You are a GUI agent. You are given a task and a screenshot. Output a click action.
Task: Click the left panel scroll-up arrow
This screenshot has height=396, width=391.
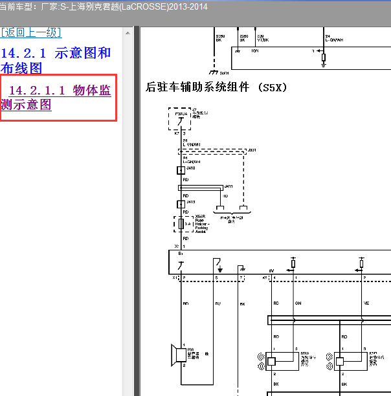click(128, 33)
